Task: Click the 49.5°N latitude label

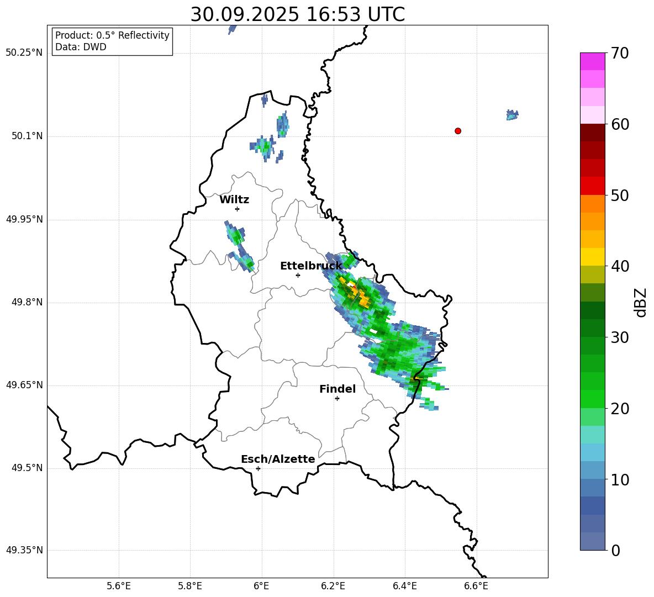Action: [x=27, y=468]
